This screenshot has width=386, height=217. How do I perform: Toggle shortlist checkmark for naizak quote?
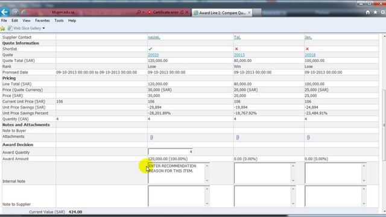150,49
